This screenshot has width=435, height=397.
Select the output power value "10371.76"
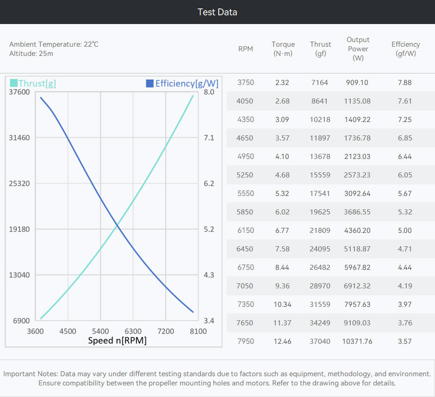[357, 342]
